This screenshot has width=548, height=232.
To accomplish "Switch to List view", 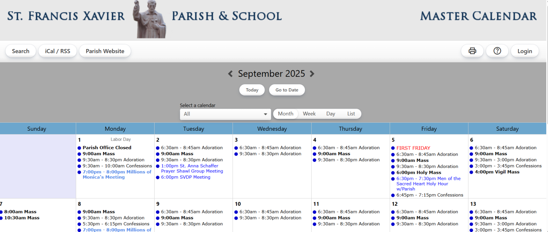I will [x=351, y=114].
